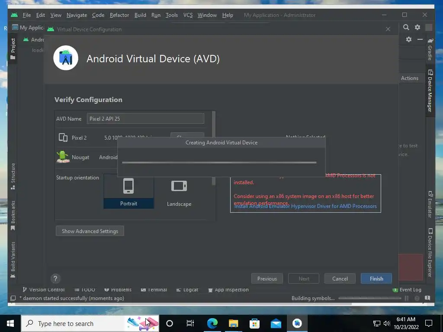Screen dimensions: 443x332
Task: Open the Problems tab
Action: [x=118, y=290]
